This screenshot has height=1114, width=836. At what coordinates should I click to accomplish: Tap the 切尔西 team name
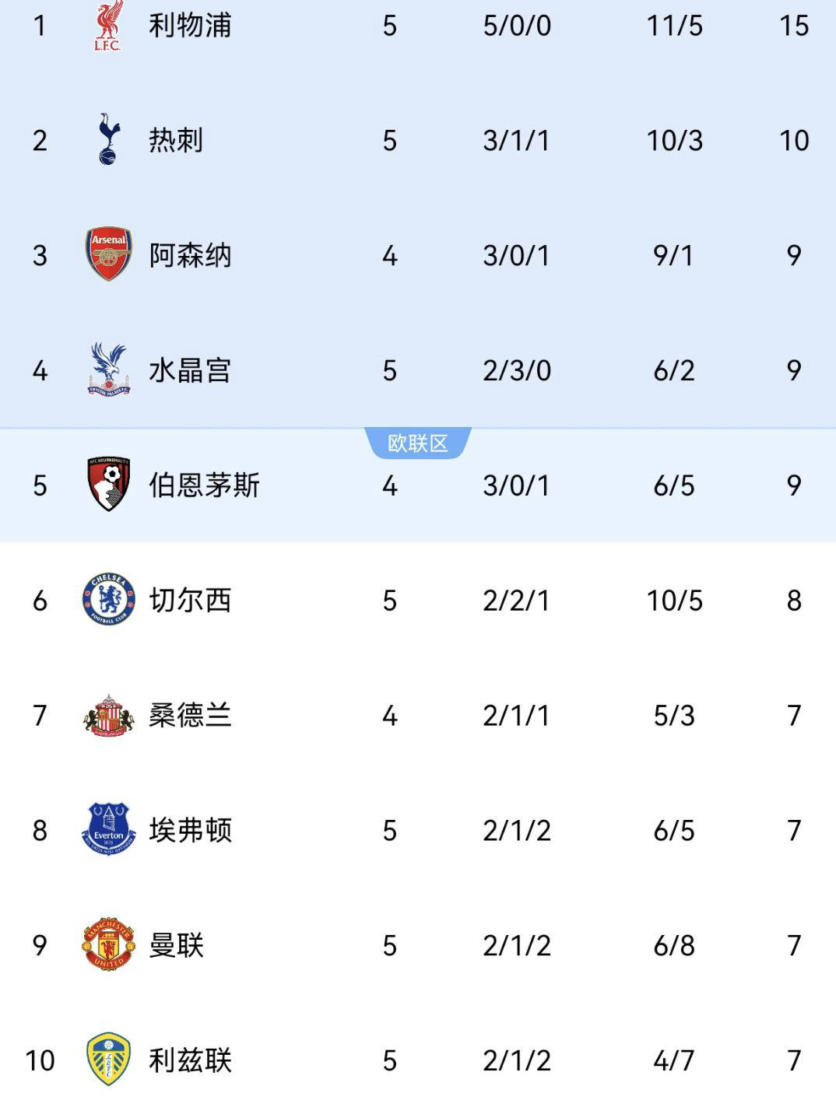190,601
